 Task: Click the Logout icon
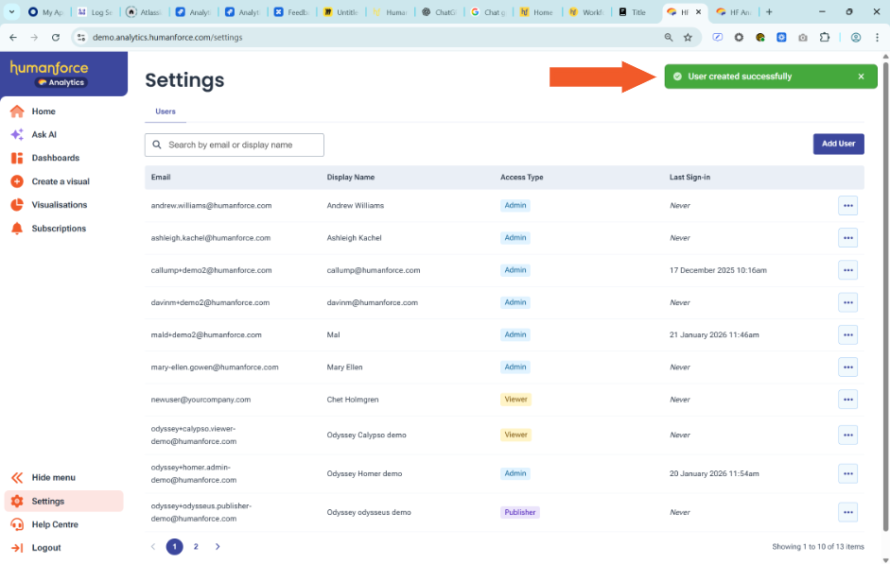[x=17, y=548]
